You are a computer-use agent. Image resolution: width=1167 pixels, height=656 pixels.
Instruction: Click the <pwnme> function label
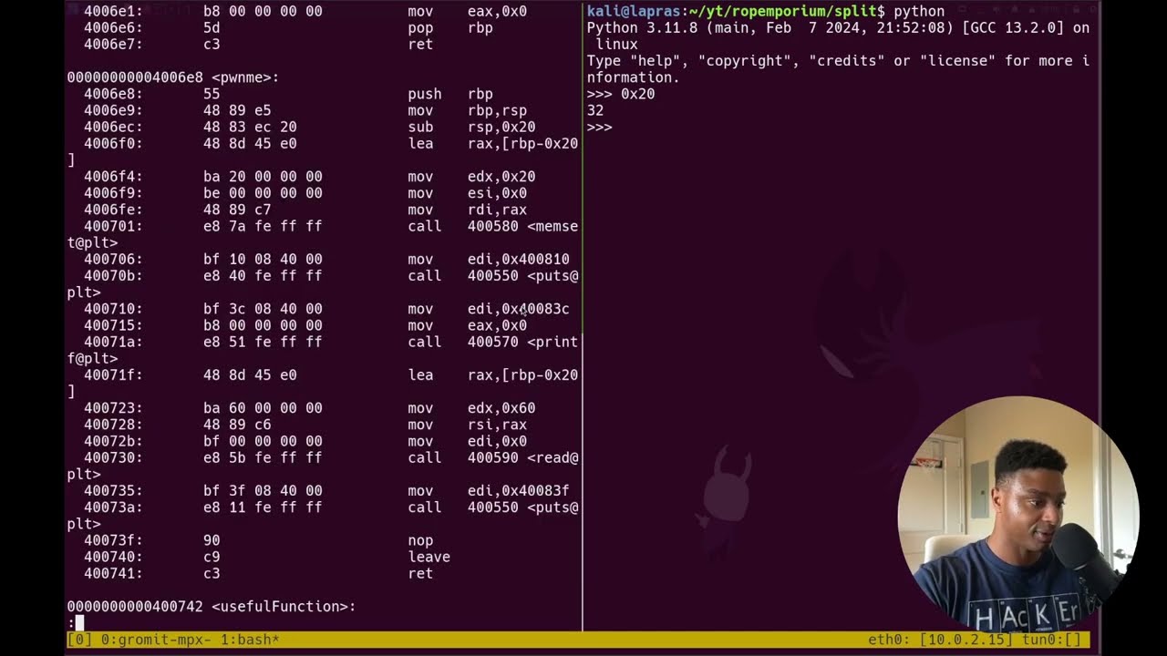[x=245, y=77]
